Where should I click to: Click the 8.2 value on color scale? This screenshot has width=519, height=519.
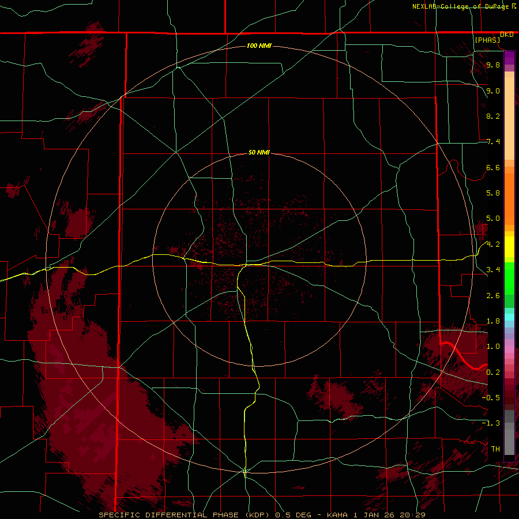493,116
